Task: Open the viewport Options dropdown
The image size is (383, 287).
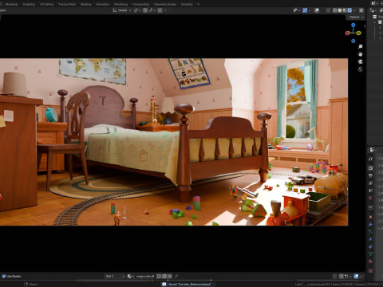Action: [x=356, y=17]
